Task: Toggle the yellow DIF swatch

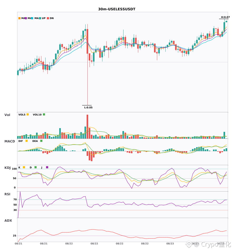Action: coord(27,141)
